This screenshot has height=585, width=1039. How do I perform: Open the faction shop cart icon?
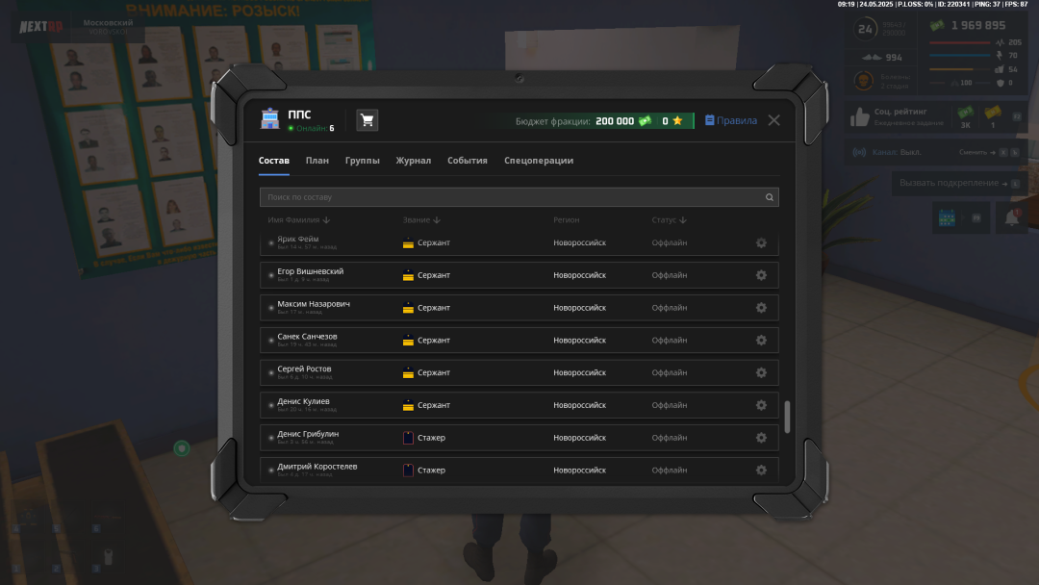tap(367, 120)
